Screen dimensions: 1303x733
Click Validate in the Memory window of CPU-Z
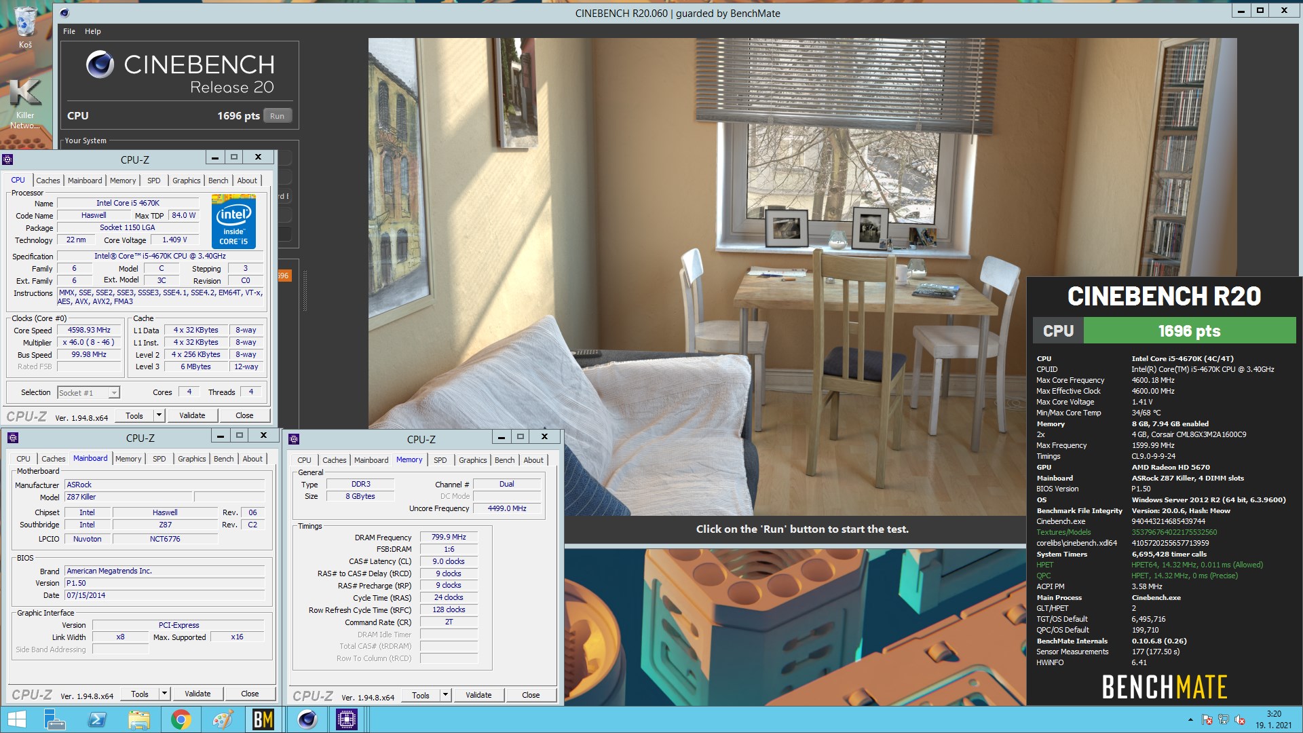[x=478, y=695]
